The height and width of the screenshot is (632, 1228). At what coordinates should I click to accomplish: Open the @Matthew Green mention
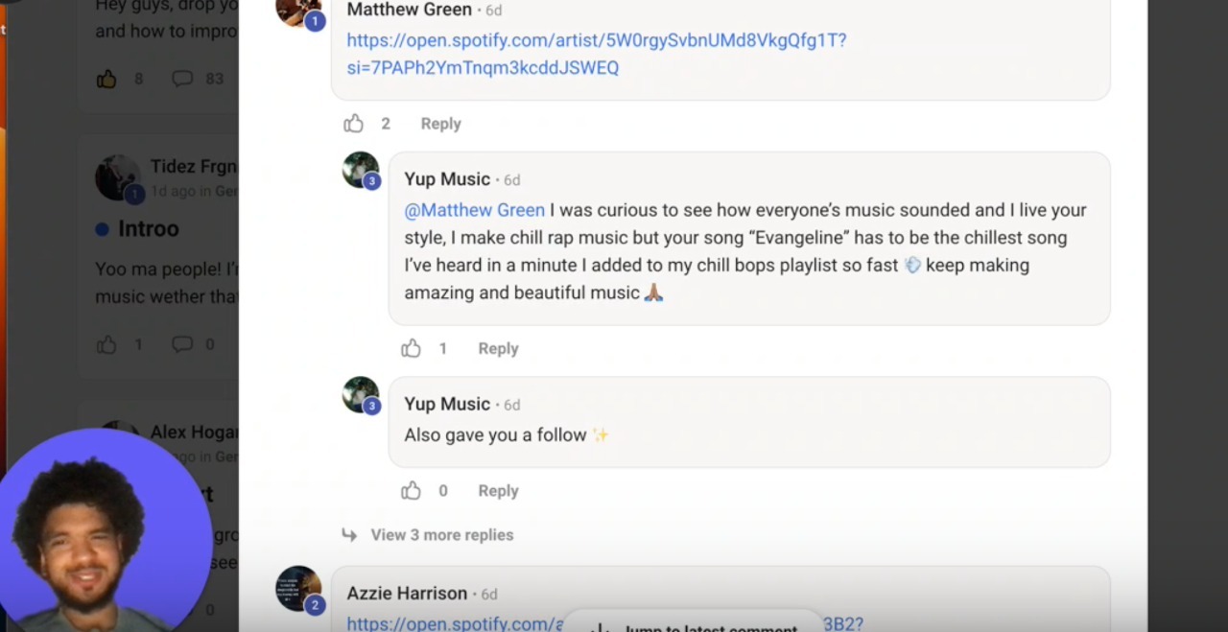click(474, 209)
